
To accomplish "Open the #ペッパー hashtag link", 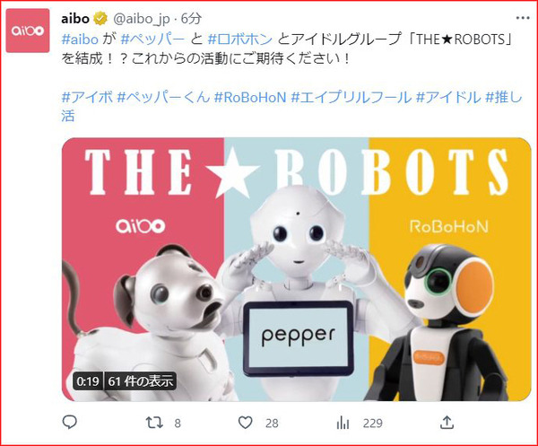I will click(x=152, y=39).
